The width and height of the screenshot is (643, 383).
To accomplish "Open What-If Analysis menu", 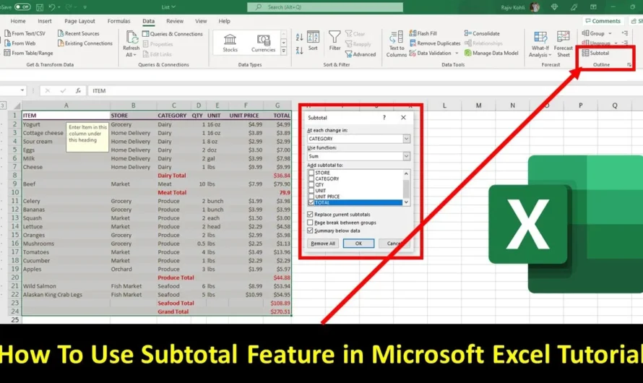I will pyautogui.click(x=540, y=44).
